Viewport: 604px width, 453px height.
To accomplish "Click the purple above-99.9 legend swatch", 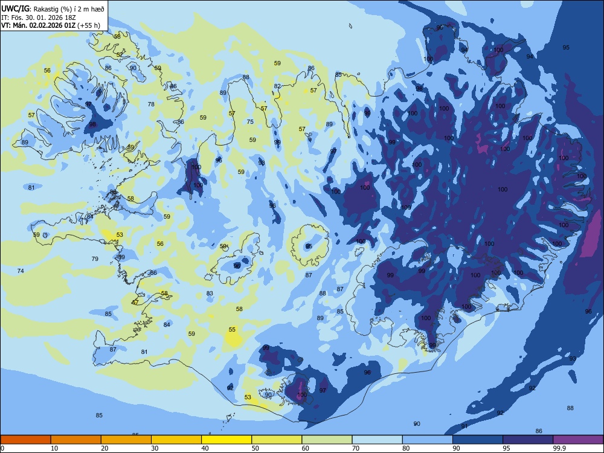I will pos(578,440).
